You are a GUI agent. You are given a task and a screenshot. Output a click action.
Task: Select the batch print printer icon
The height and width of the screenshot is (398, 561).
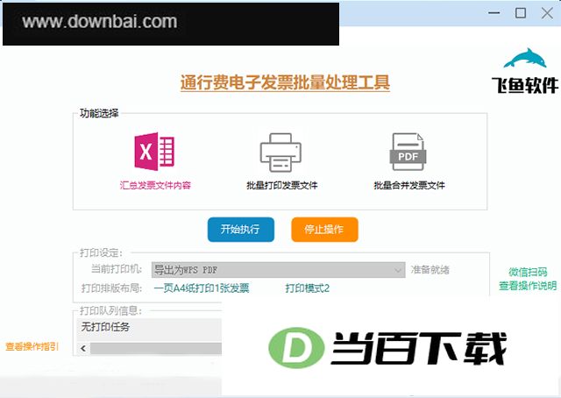point(280,153)
